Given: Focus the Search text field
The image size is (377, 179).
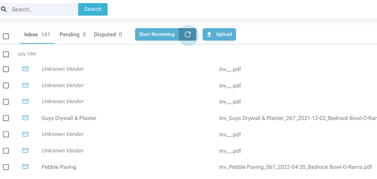Looking at the screenshot, I should coord(43,9).
